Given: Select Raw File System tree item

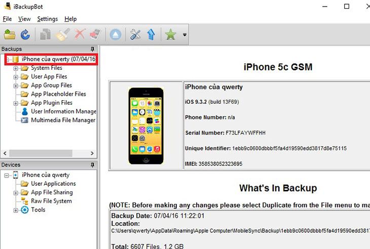Looking at the screenshot, I should pyautogui.click(x=51, y=201).
